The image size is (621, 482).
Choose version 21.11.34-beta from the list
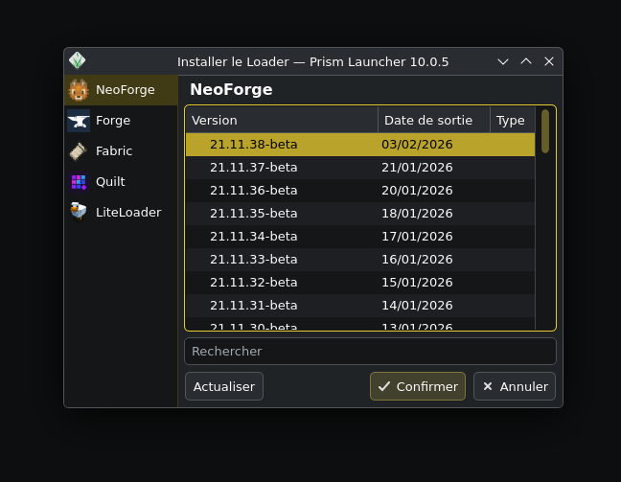[x=359, y=237]
